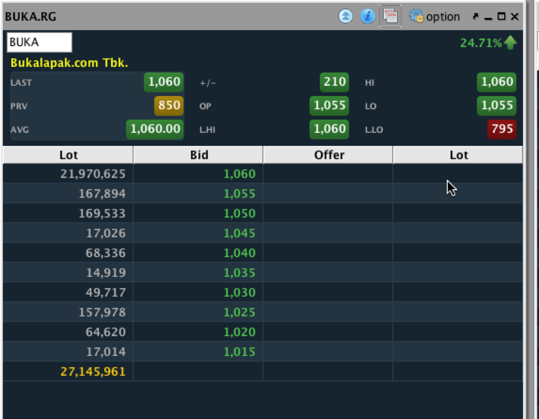Screen dimensions: 539x419
Task: Click the Lot header left of Bid
Action: point(68,155)
